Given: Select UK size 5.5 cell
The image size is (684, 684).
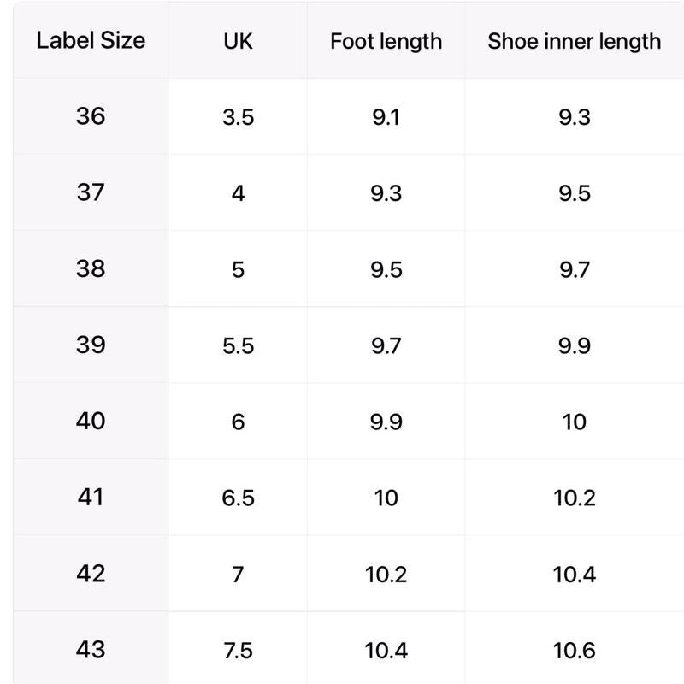Looking at the screenshot, I should pyautogui.click(x=238, y=345).
